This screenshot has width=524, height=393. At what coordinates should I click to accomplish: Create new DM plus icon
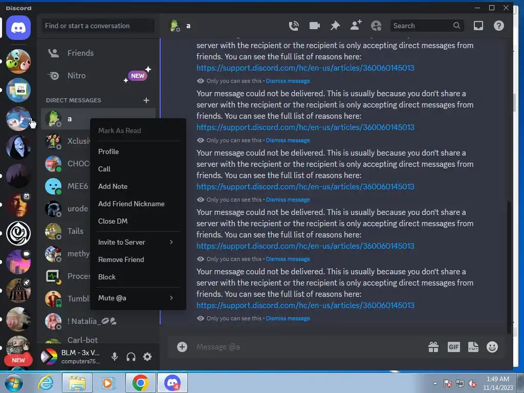pyautogui.click(x=146, y=100)
